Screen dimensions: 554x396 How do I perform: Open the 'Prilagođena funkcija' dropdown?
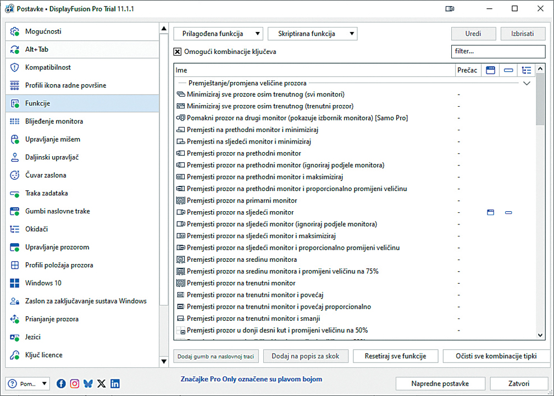coord(218,34)
